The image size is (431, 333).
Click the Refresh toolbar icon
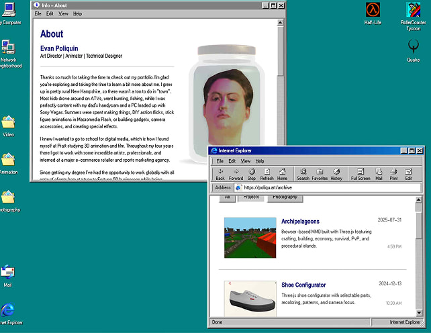267,174
